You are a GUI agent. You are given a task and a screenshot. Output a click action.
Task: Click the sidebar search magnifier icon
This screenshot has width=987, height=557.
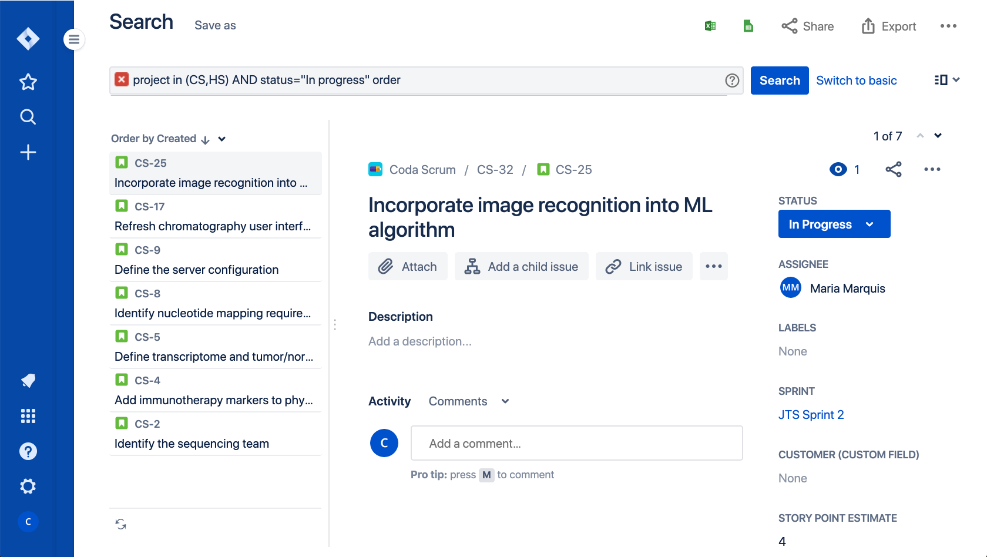[28, 117]
